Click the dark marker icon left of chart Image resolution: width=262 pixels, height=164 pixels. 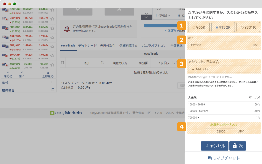pyautogui.click(x=146, y=16)
